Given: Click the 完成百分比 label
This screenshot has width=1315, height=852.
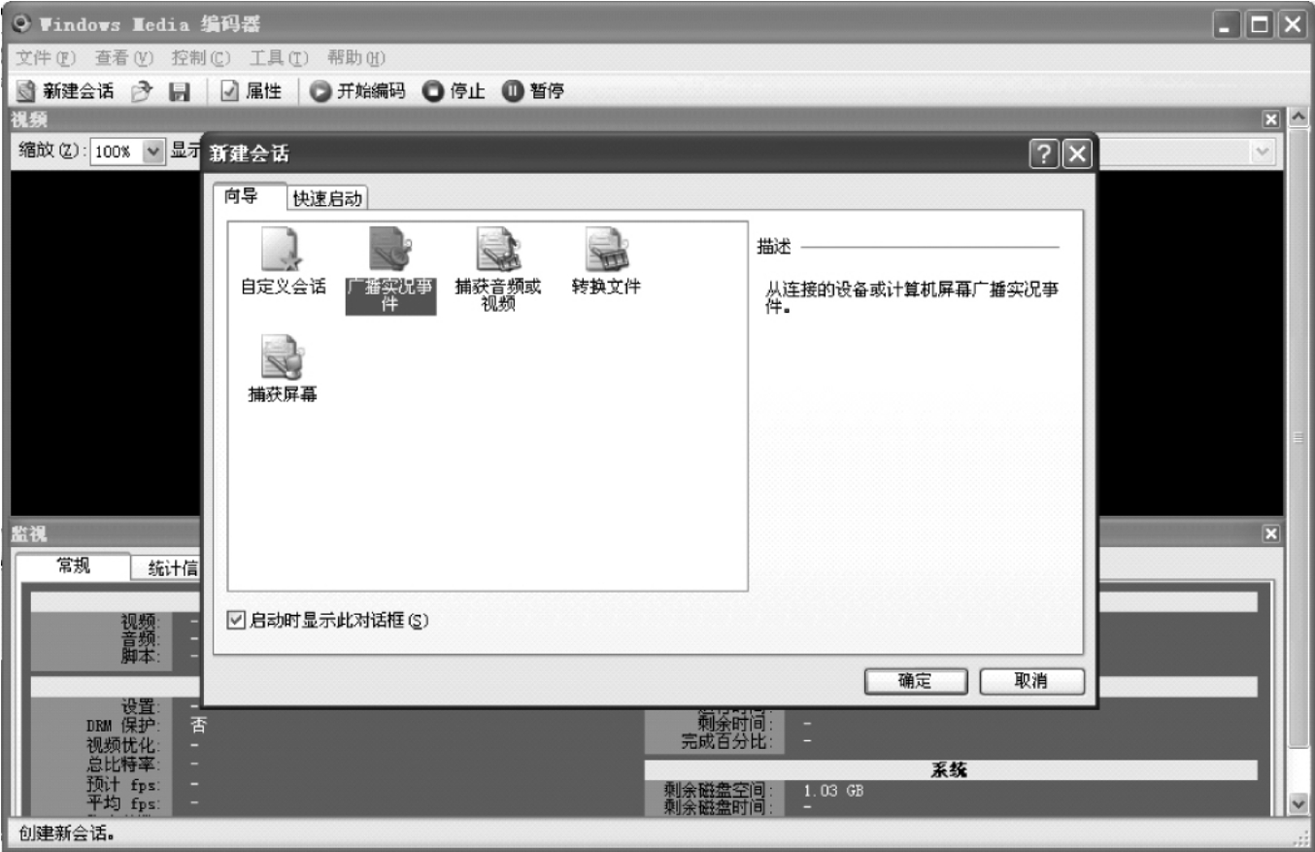Looking at the screenshot, I should point(727,743).
